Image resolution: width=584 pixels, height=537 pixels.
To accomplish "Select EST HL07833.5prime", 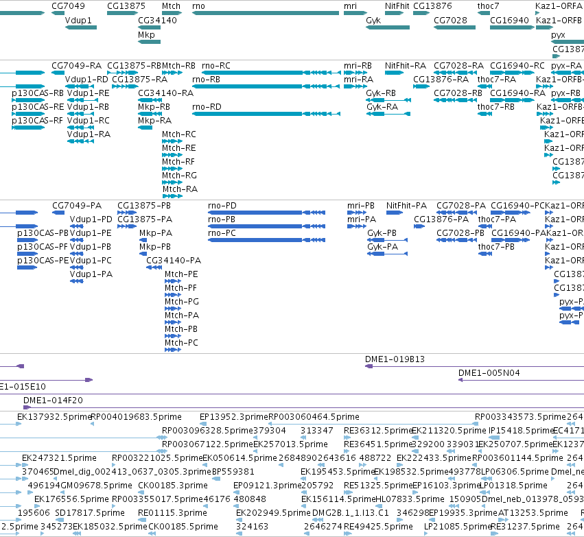I will [x=410, y=499].
